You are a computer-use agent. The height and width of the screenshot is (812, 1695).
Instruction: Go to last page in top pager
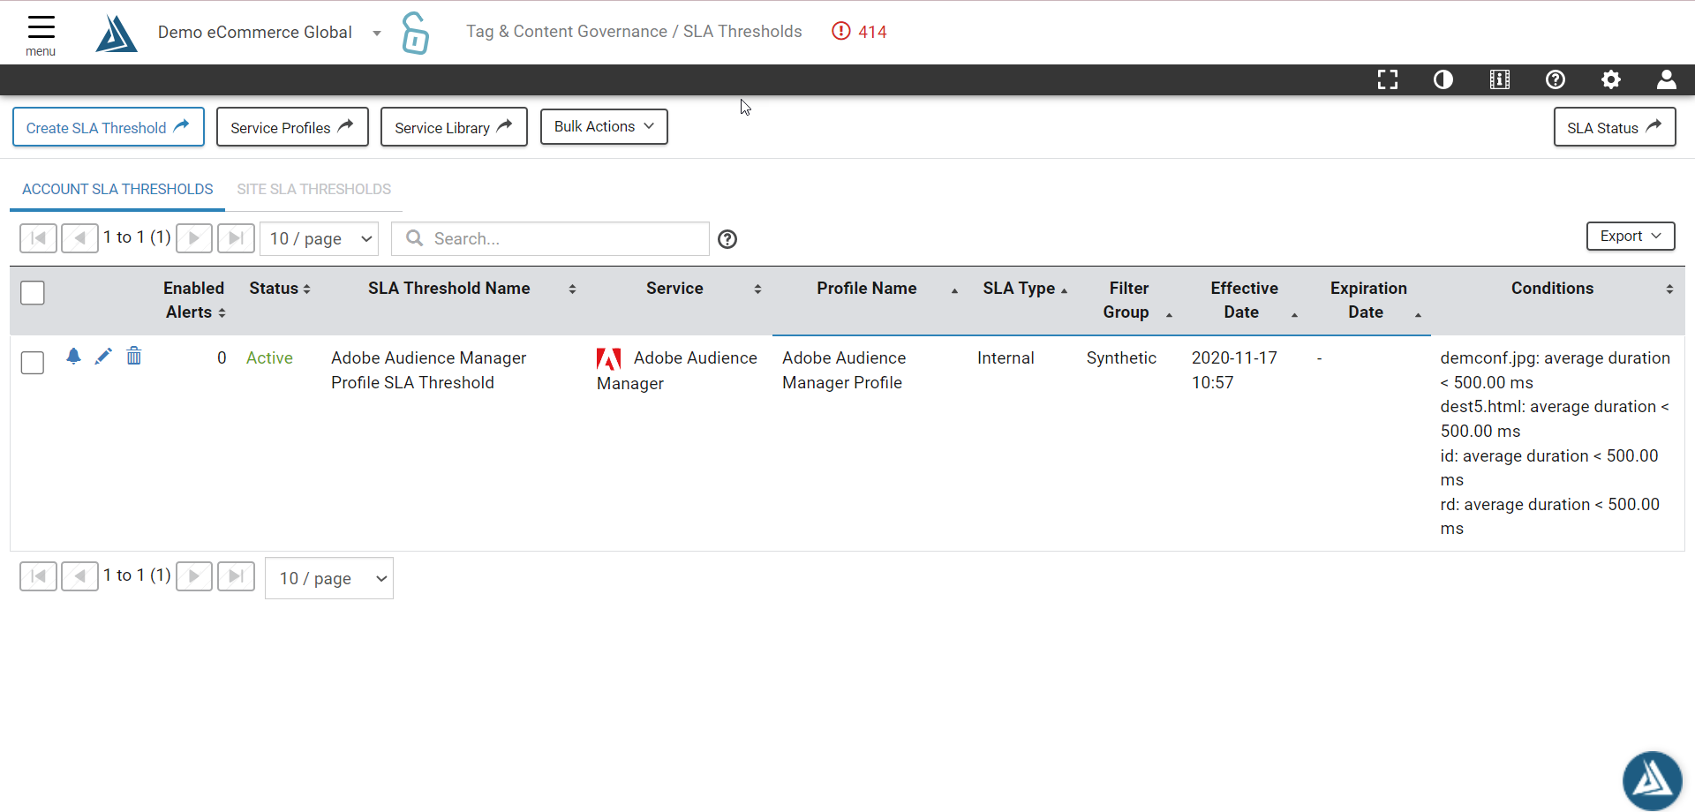coord(236,238)
